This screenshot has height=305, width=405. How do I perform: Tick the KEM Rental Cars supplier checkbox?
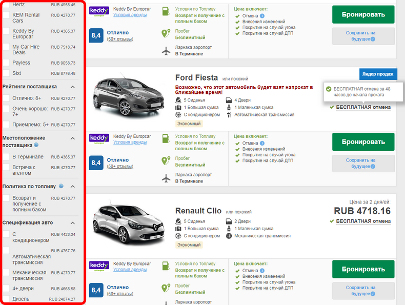tap(6, 15)
